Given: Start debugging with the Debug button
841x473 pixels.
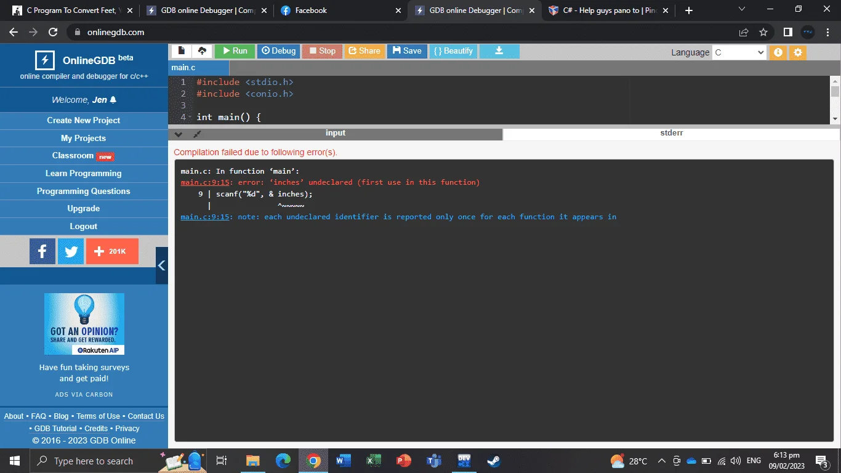Looking at the screenshot, I should 278,51.
